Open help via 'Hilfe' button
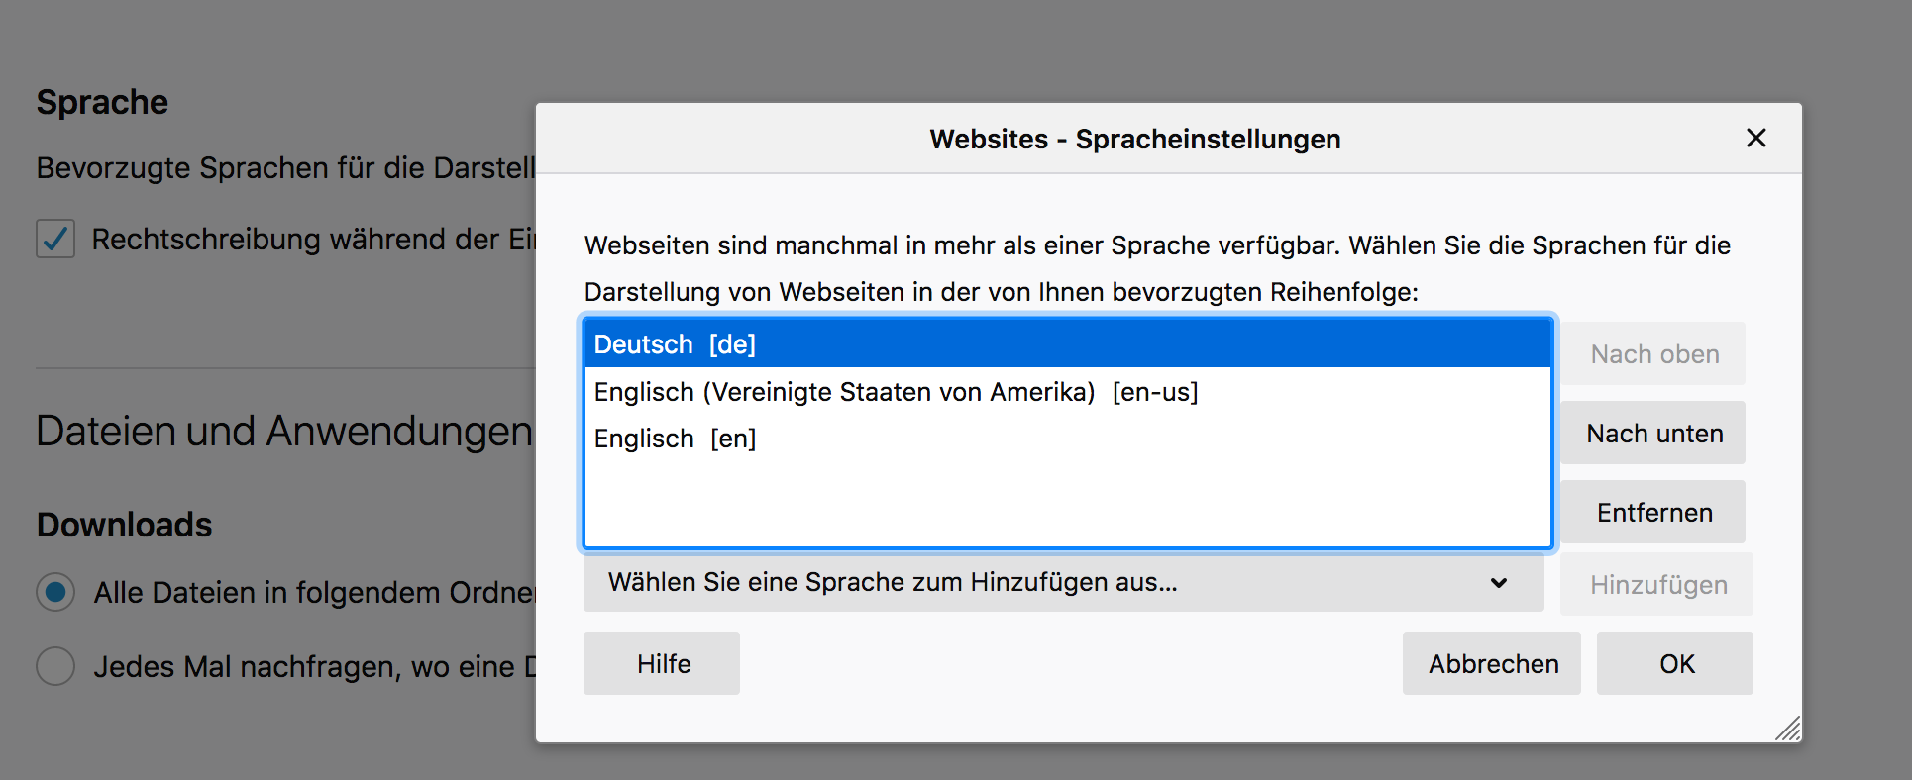Image resolution: width=1912 pixels, height=780 pixels. click(662, 664)
